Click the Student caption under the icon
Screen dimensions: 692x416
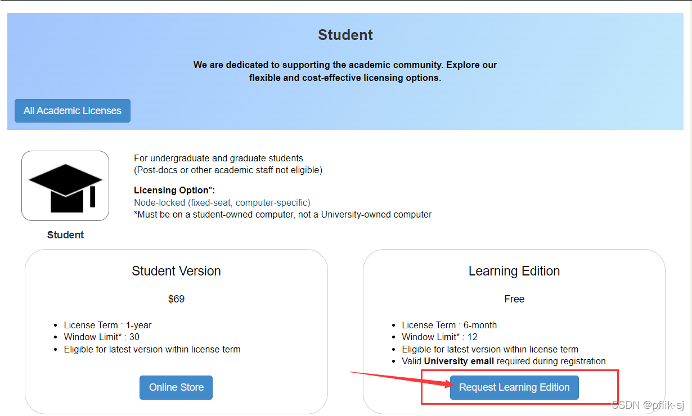65,235
